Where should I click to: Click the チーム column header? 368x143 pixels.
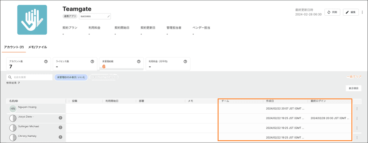[225, 101]
